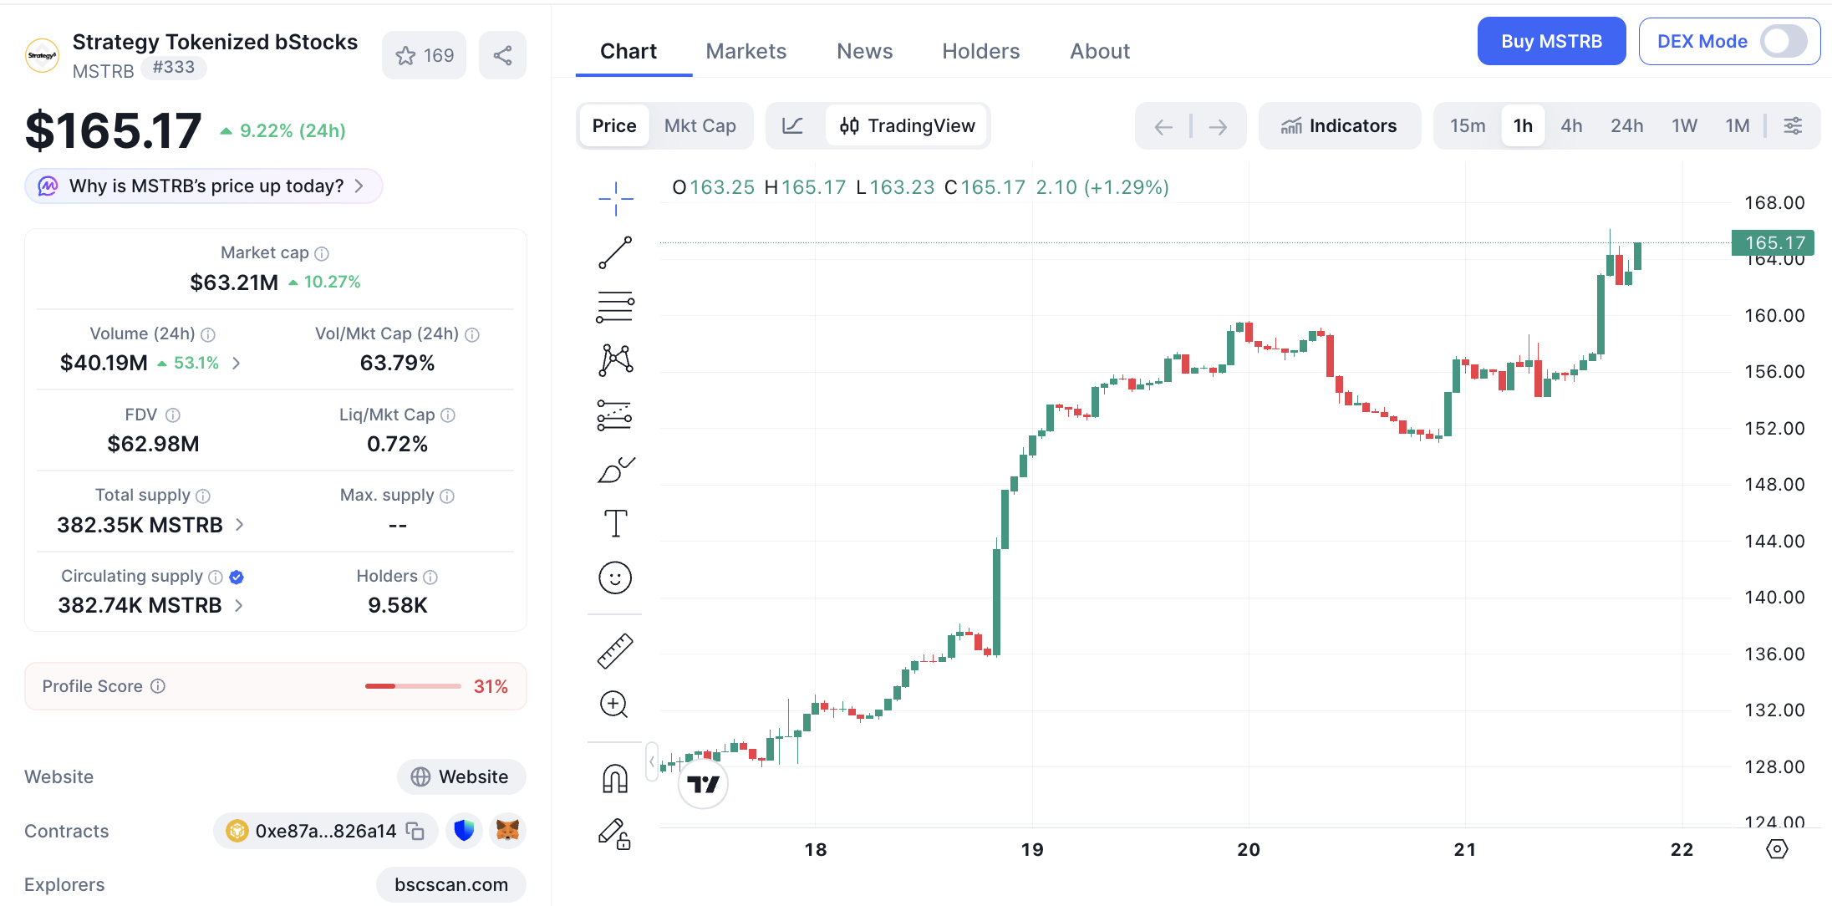The image size is (1832, 906).
Task: Toggle the magnet mode tool
Action: 615,779
